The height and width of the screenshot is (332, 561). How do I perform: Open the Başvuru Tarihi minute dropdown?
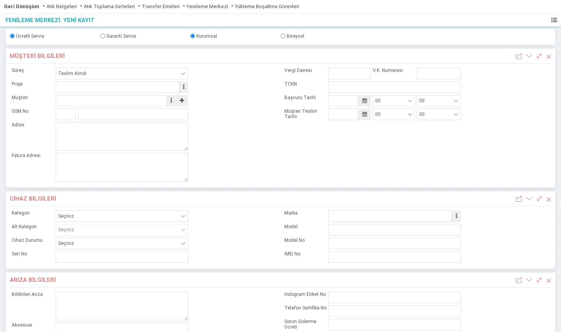point(439,101)
